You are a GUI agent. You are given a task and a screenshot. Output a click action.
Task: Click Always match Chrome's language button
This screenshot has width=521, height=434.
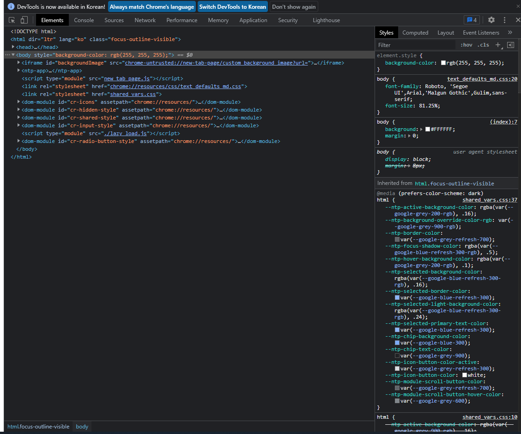[152, 6]
